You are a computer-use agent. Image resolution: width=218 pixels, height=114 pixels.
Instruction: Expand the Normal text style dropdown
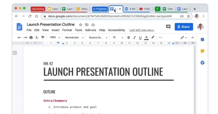74,37
